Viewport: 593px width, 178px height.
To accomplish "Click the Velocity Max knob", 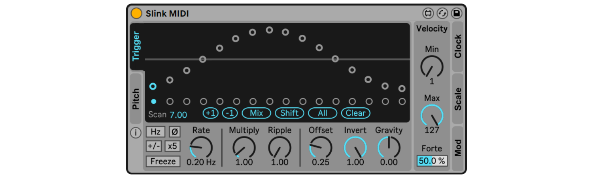I will (x=432, y=116).
